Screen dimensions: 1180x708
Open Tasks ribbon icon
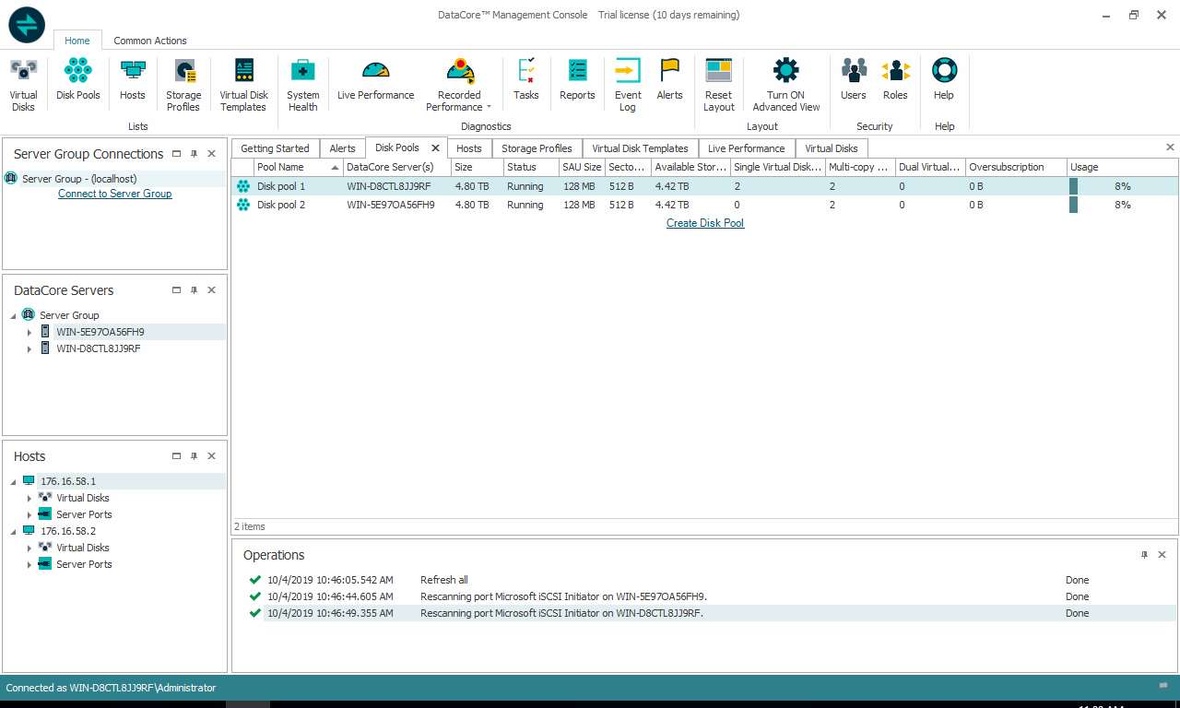click(x=526, y=80)
